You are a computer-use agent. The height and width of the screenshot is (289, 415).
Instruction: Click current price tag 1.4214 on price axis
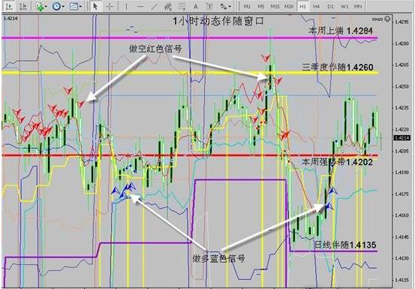tap(401, 137)
